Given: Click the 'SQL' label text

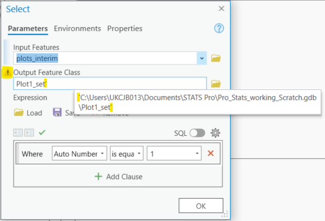Looking at the screenshot, I should (180, 133).
